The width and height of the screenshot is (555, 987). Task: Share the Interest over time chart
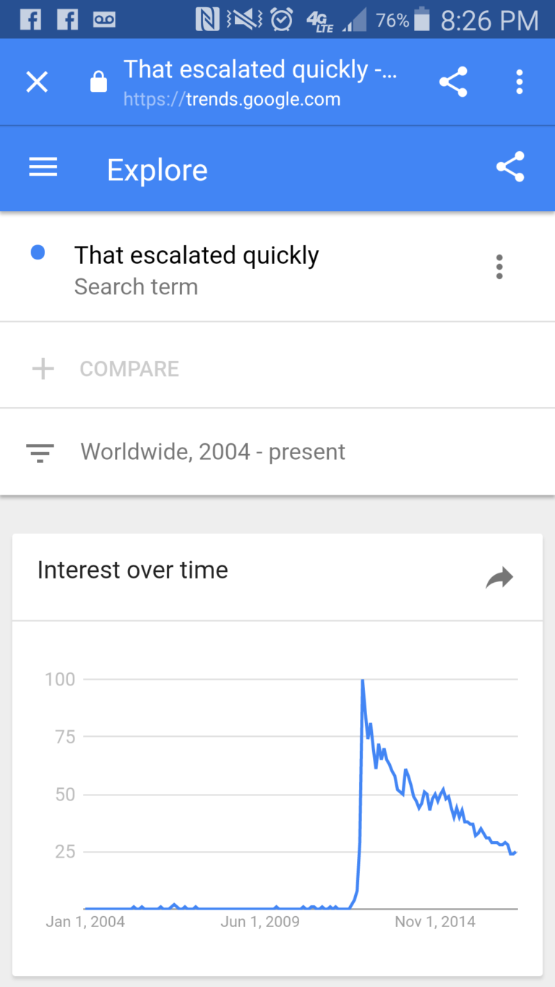499,577
